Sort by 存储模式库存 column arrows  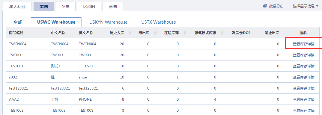(x=222, y=33)
